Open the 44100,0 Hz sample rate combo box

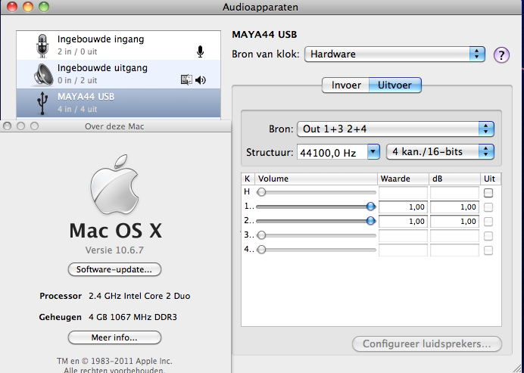coord(338,152)
